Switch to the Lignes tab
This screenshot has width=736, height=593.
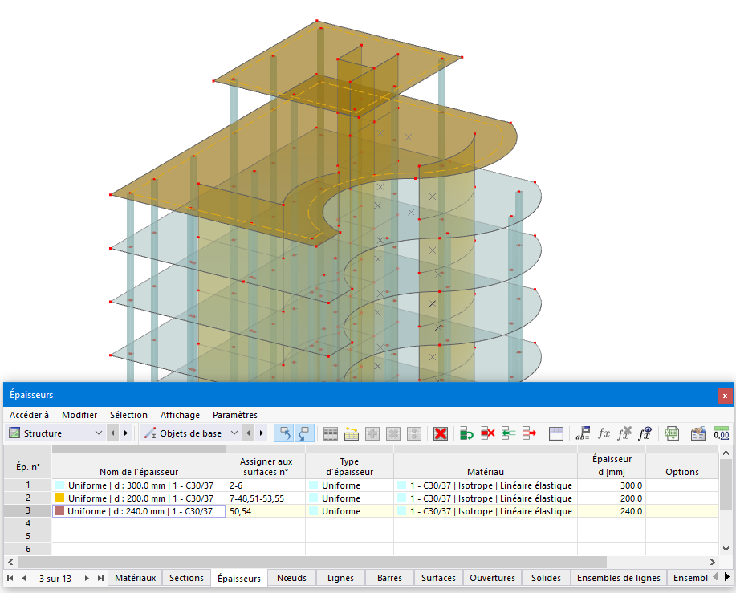tap(340, 578)
